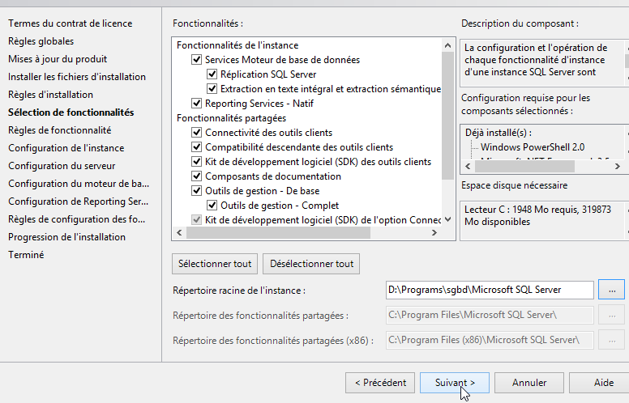Click the feature list scroll right arrow
Screen dimensions: 629x403
(436, 233)
